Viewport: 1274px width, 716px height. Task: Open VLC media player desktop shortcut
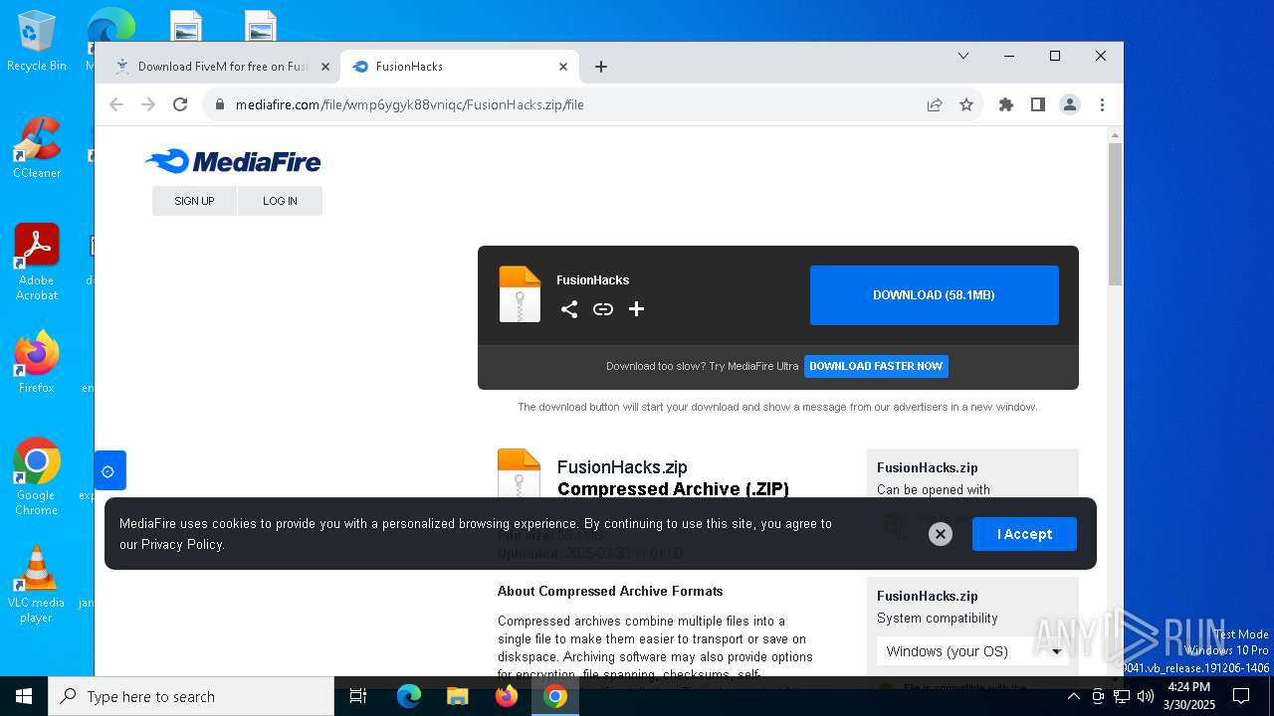click(36, 585)
